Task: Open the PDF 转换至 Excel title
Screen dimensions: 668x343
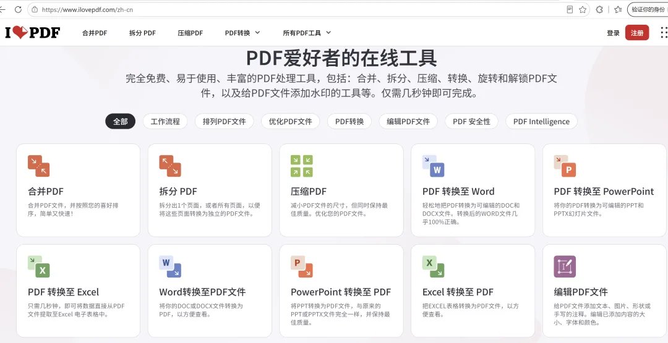Action: point(64,292)
